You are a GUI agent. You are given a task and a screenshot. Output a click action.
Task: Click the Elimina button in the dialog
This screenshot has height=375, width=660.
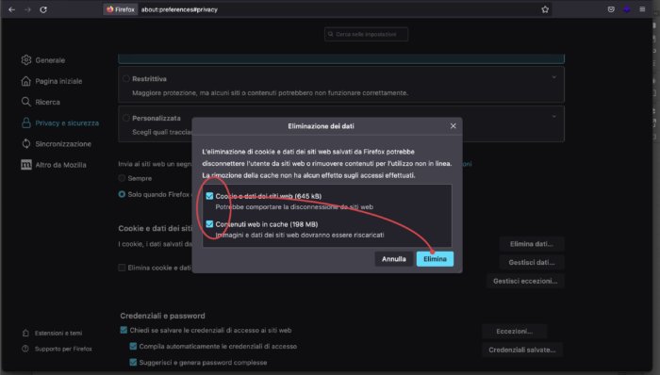click(435, 259)
